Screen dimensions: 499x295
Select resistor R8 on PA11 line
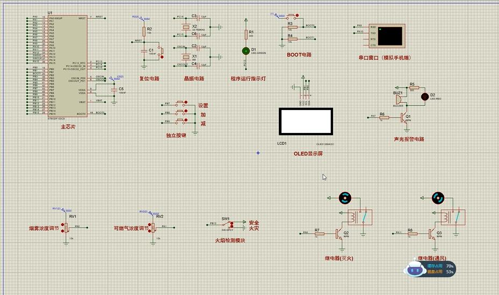[412, 234]
